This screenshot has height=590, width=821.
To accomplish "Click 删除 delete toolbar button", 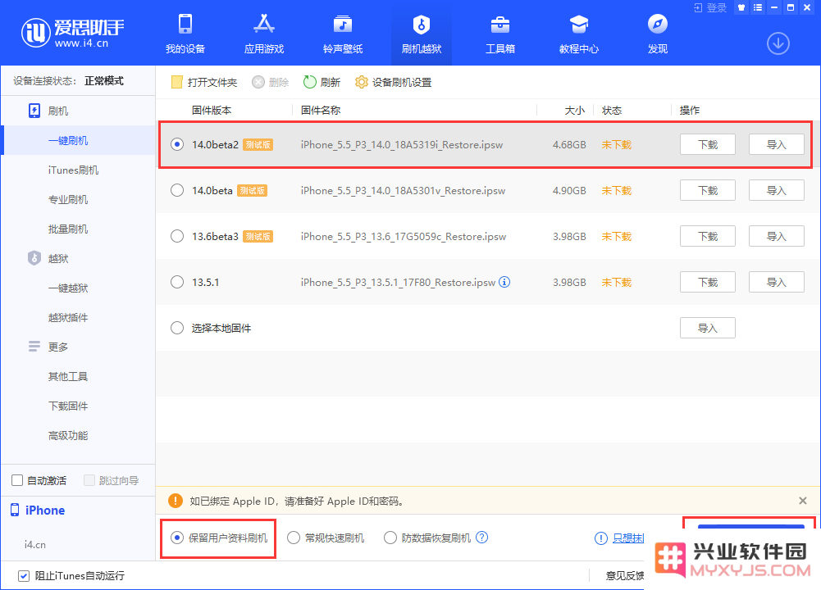I will click(x=271, y=82).
